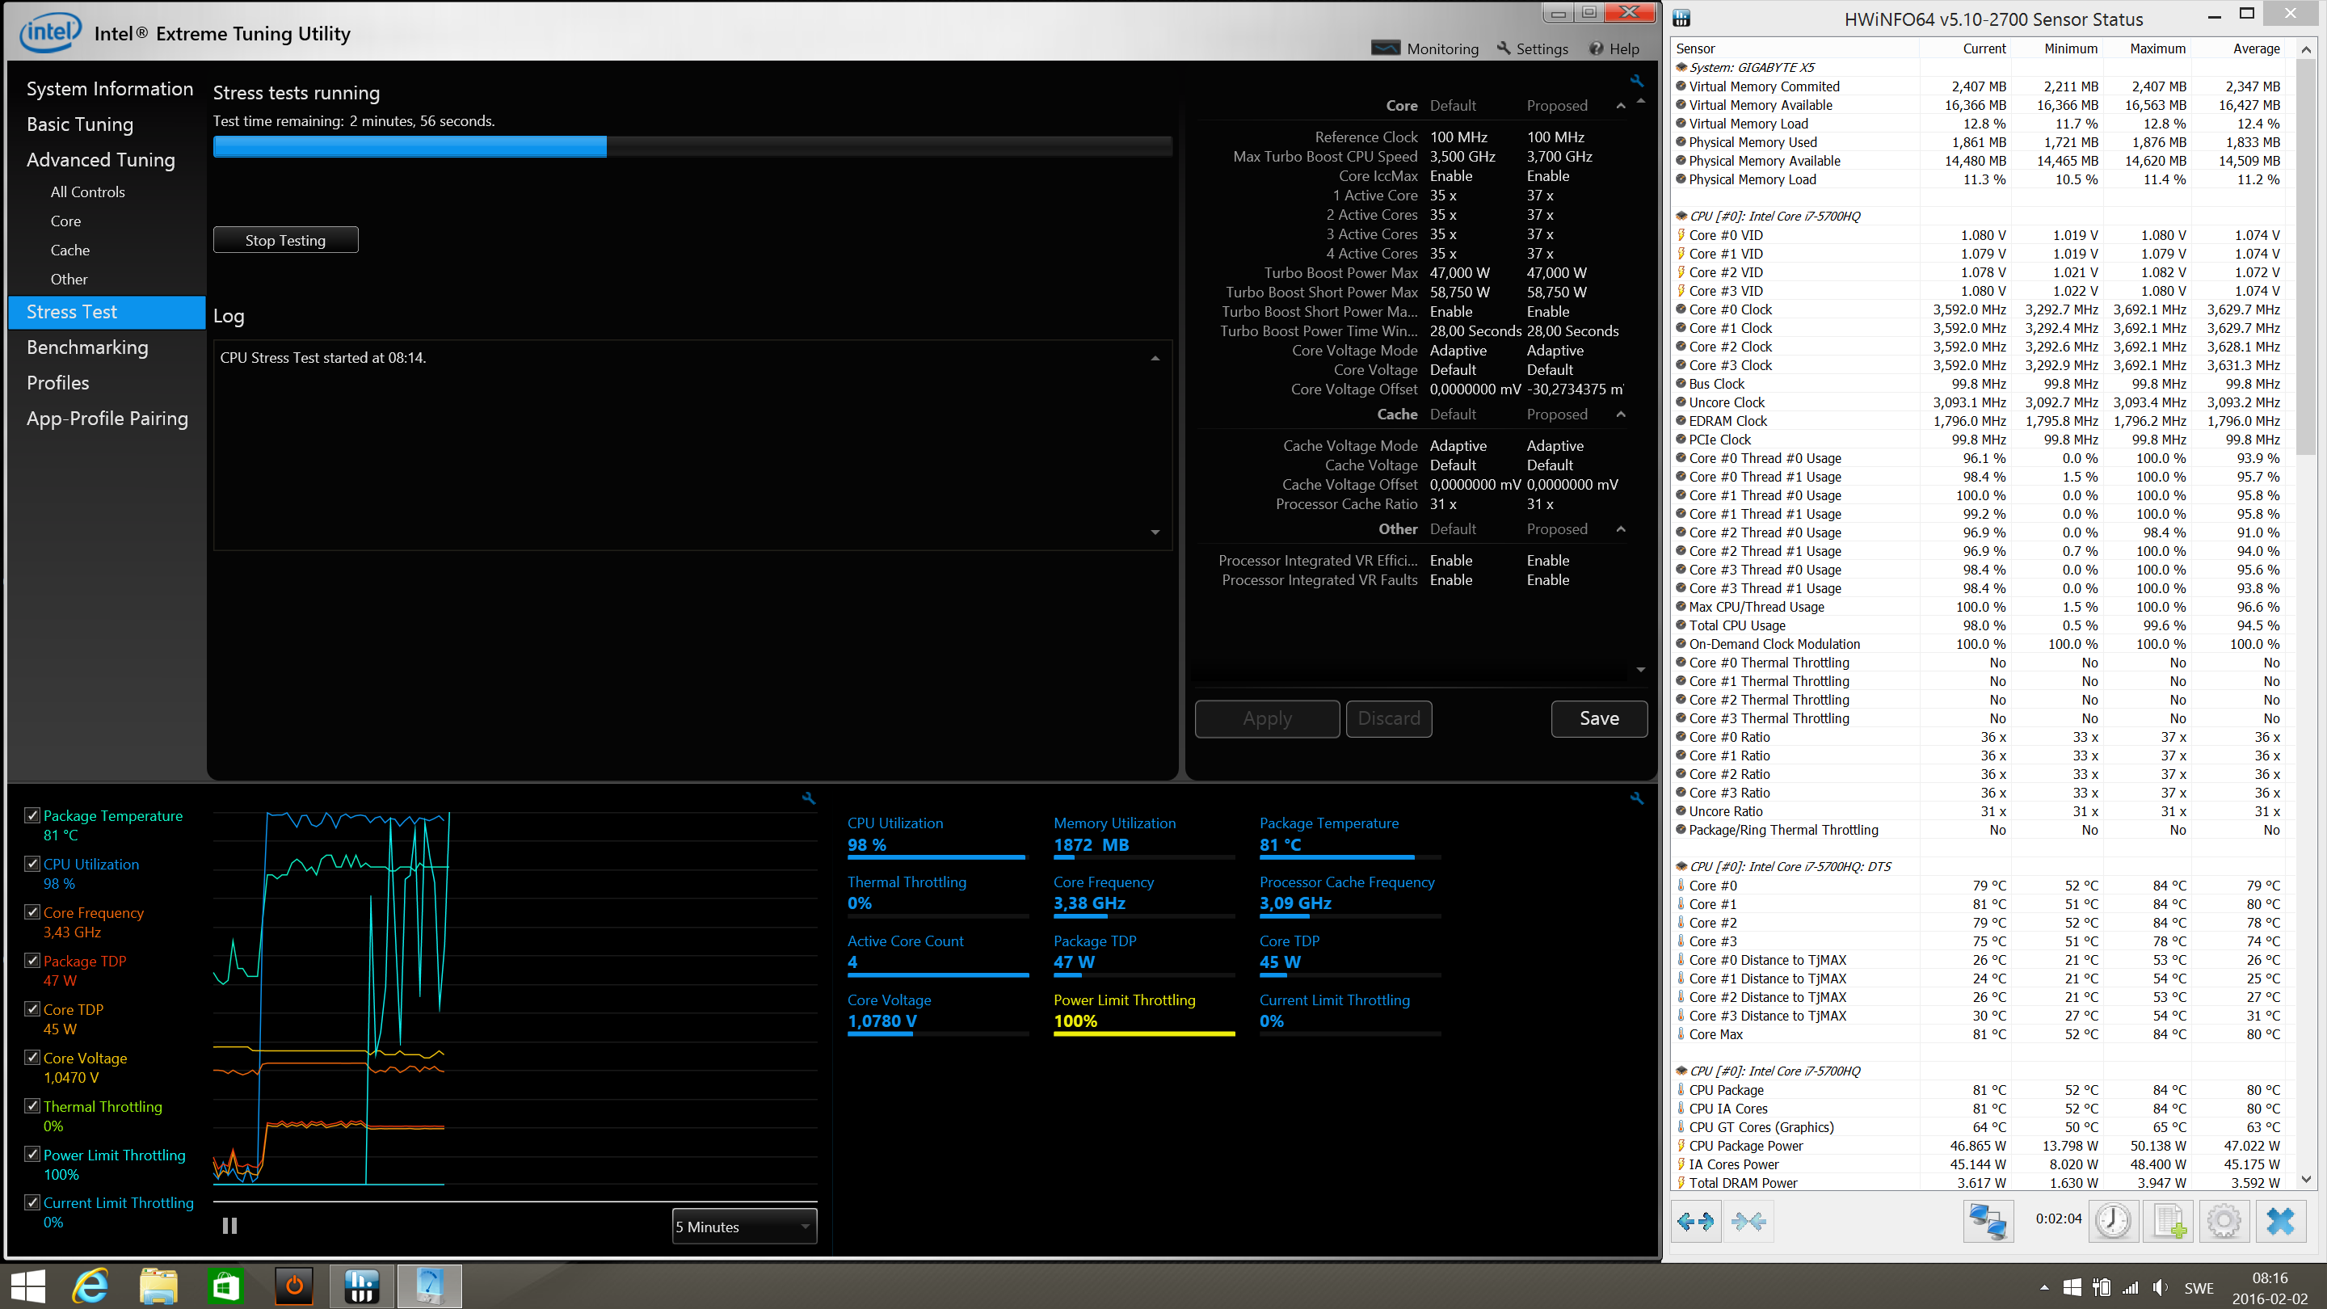Click log scroll down arrow

[x=1155, y=532]
